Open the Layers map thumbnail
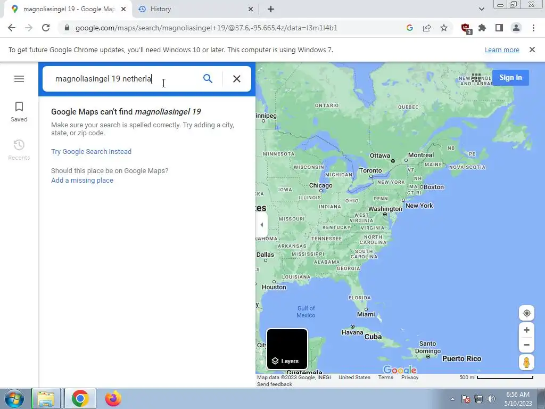Viewport: 545px width, 409px height. [x=287, y=349]
